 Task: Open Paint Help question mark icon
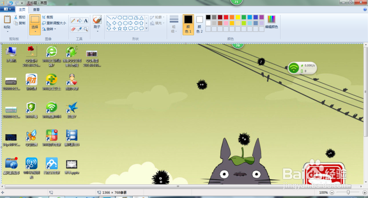click(365, 10)
